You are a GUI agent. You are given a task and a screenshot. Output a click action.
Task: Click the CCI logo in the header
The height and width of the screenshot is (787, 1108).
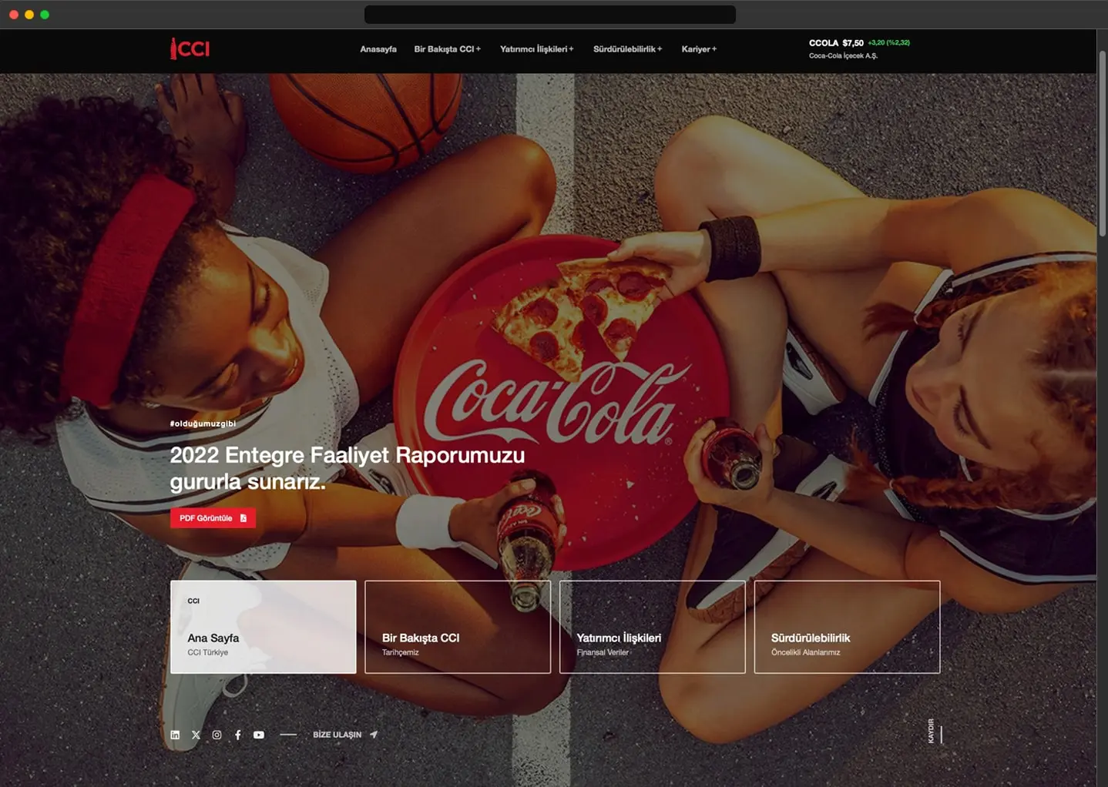190,49
